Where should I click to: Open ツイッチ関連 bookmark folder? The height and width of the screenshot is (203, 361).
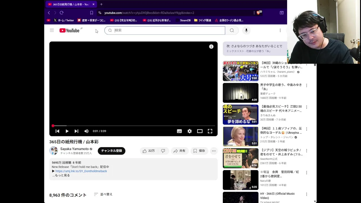pos(202,20)
